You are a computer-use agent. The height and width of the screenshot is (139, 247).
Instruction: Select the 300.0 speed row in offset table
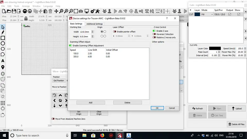109,57
